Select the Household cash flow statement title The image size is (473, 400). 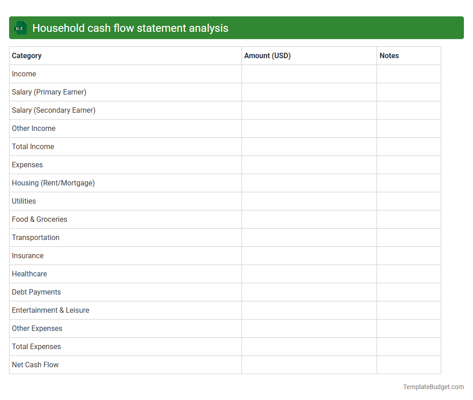pyautogui.click(x=131, y=28)
